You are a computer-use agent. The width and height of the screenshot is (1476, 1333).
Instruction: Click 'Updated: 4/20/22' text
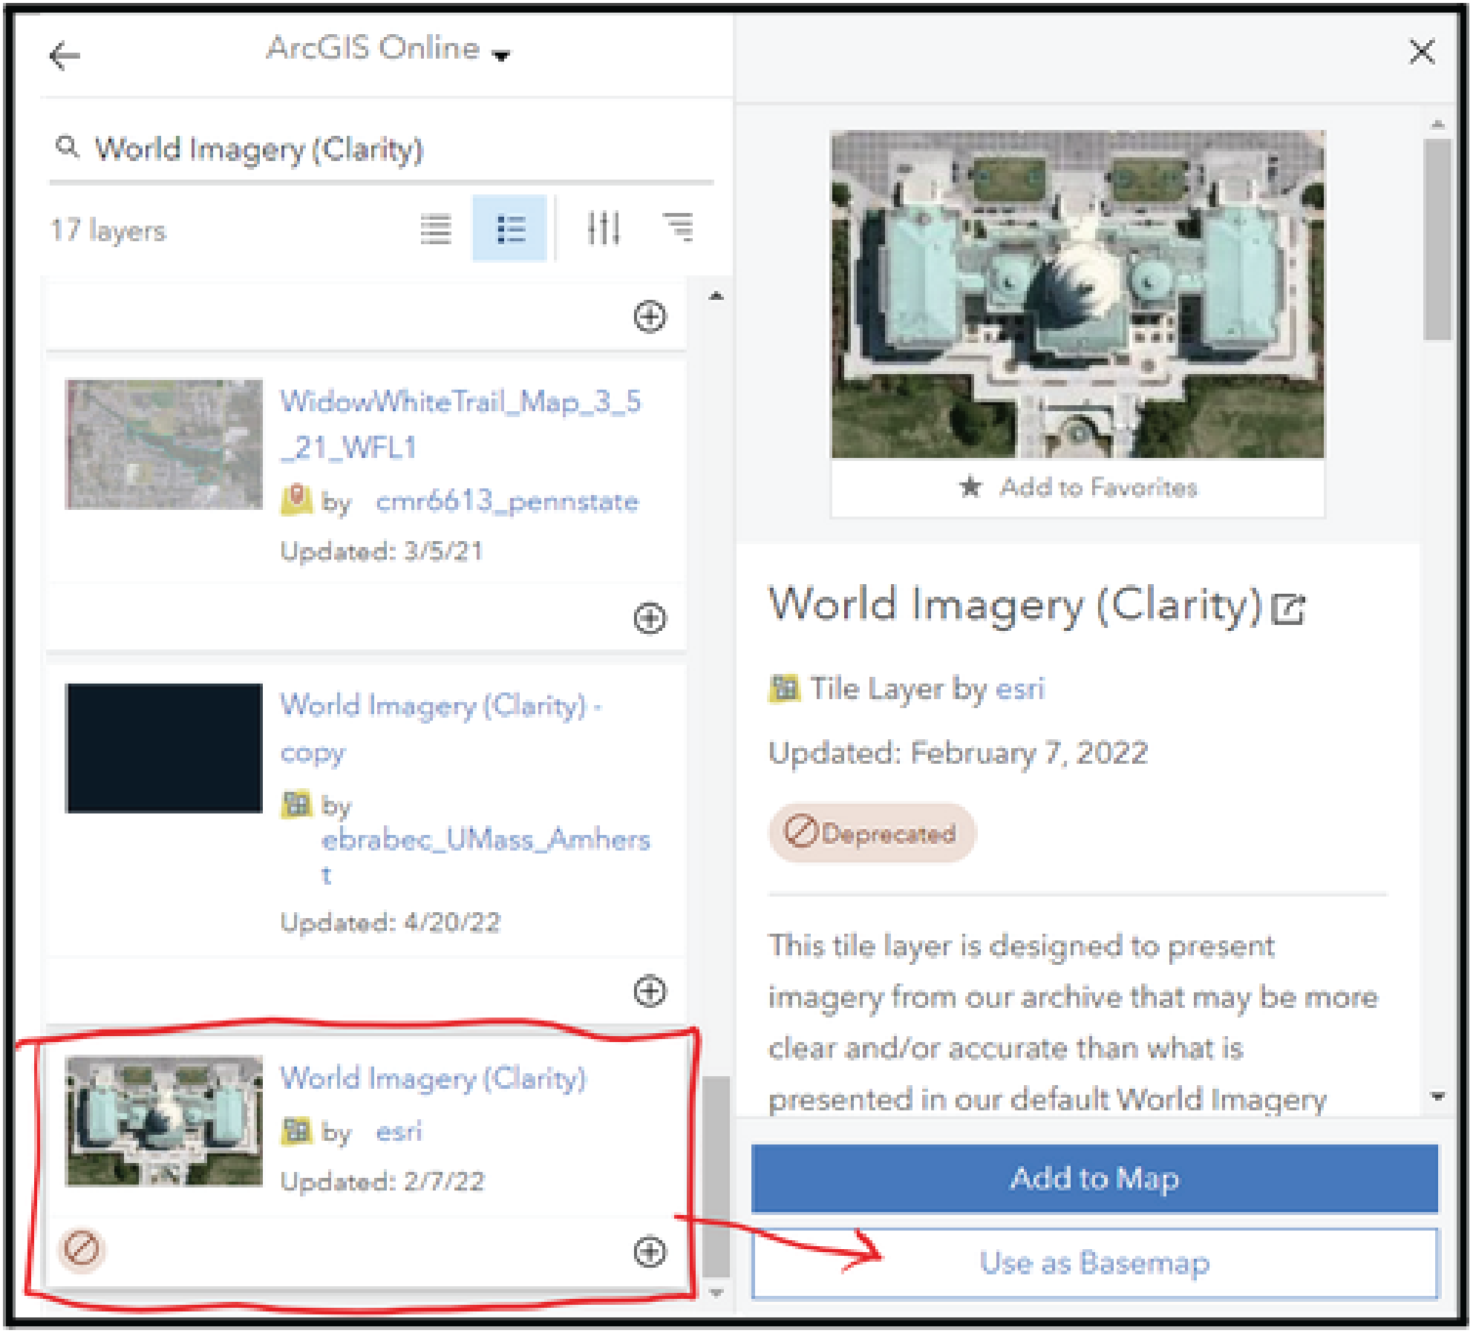pos(390,923)
